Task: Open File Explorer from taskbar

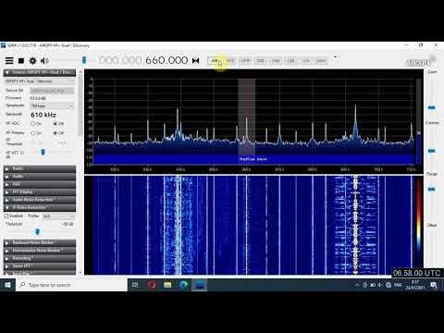Action: (x=167, y=285)
